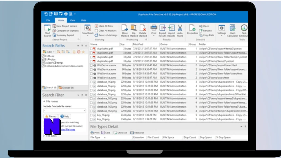Click the star icon in the Search Paths toolbar
The height and width of the screenshot is (158, 281).
click(x=83, y=52)
